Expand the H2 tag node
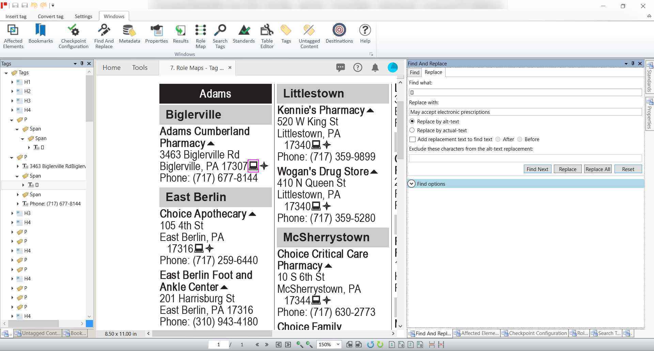Image resolution: width=654 pixels, height=351 pixels. [12, 91]
